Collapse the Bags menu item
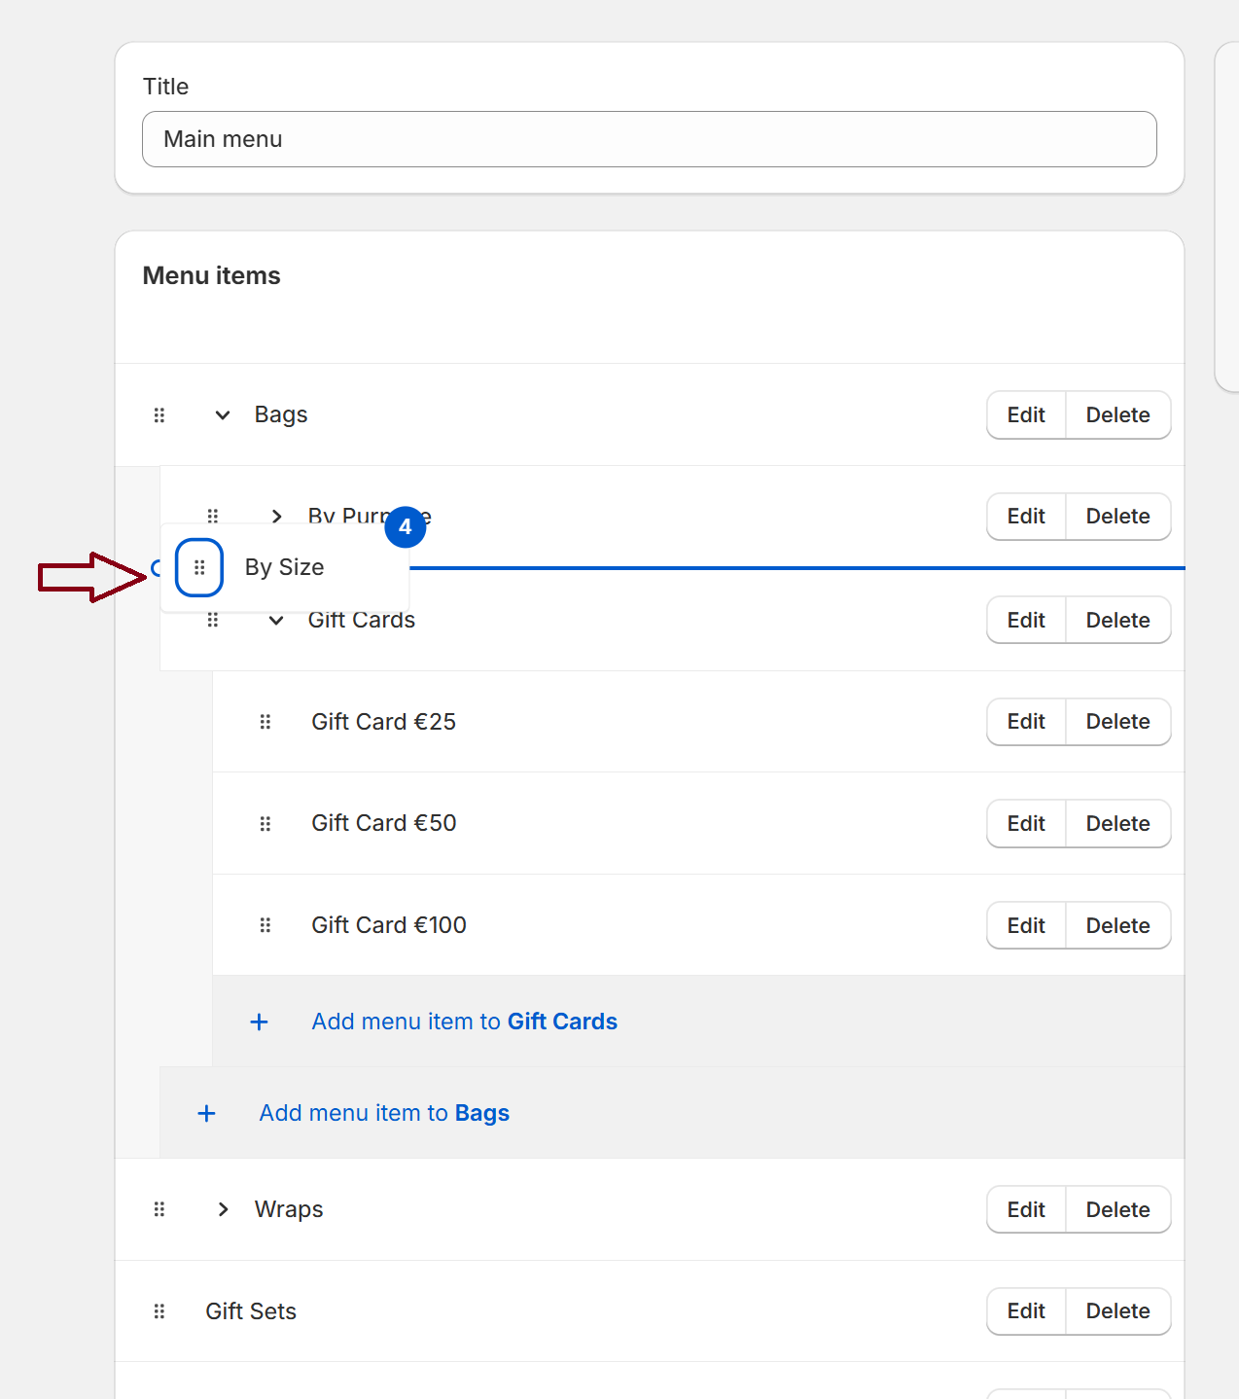The width and height of the screenshot is (1239, 1399). point(221,414)
